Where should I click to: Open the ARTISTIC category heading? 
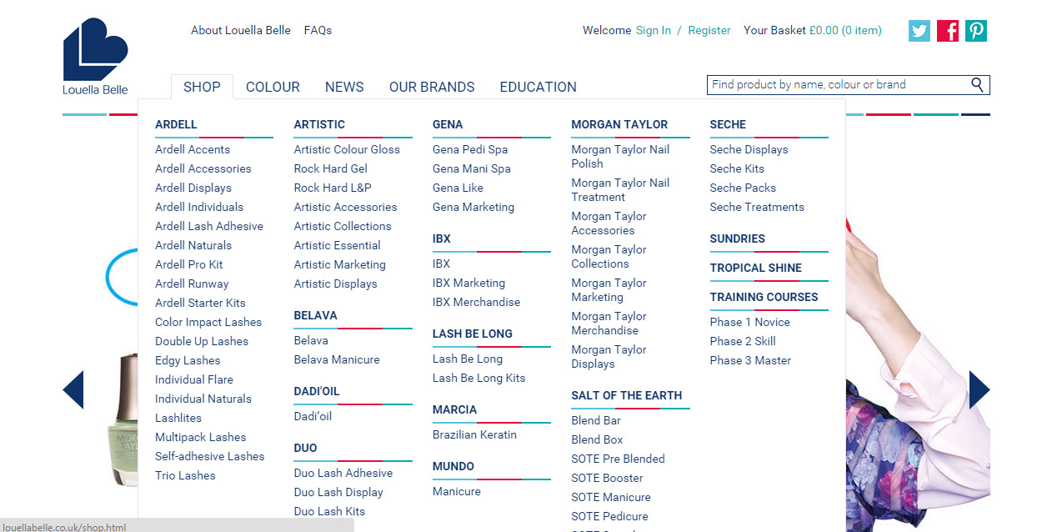pos(319,124)
